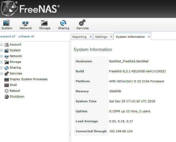Click the Sharing globe icon in tree
Screen dimensions: 176x142
pyautogui.click(x=7, y=68)
